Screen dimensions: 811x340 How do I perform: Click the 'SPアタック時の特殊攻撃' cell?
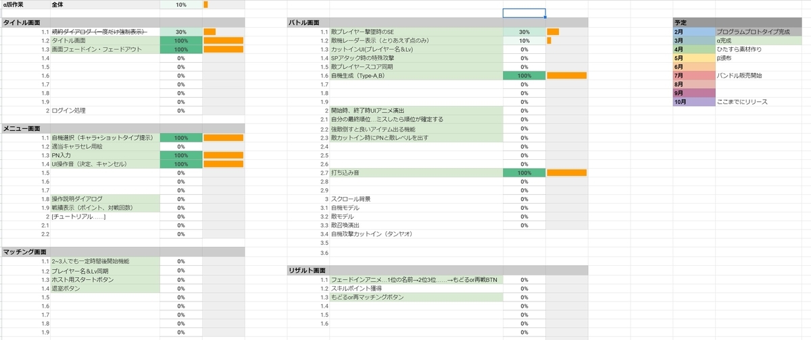pos(416,58)
